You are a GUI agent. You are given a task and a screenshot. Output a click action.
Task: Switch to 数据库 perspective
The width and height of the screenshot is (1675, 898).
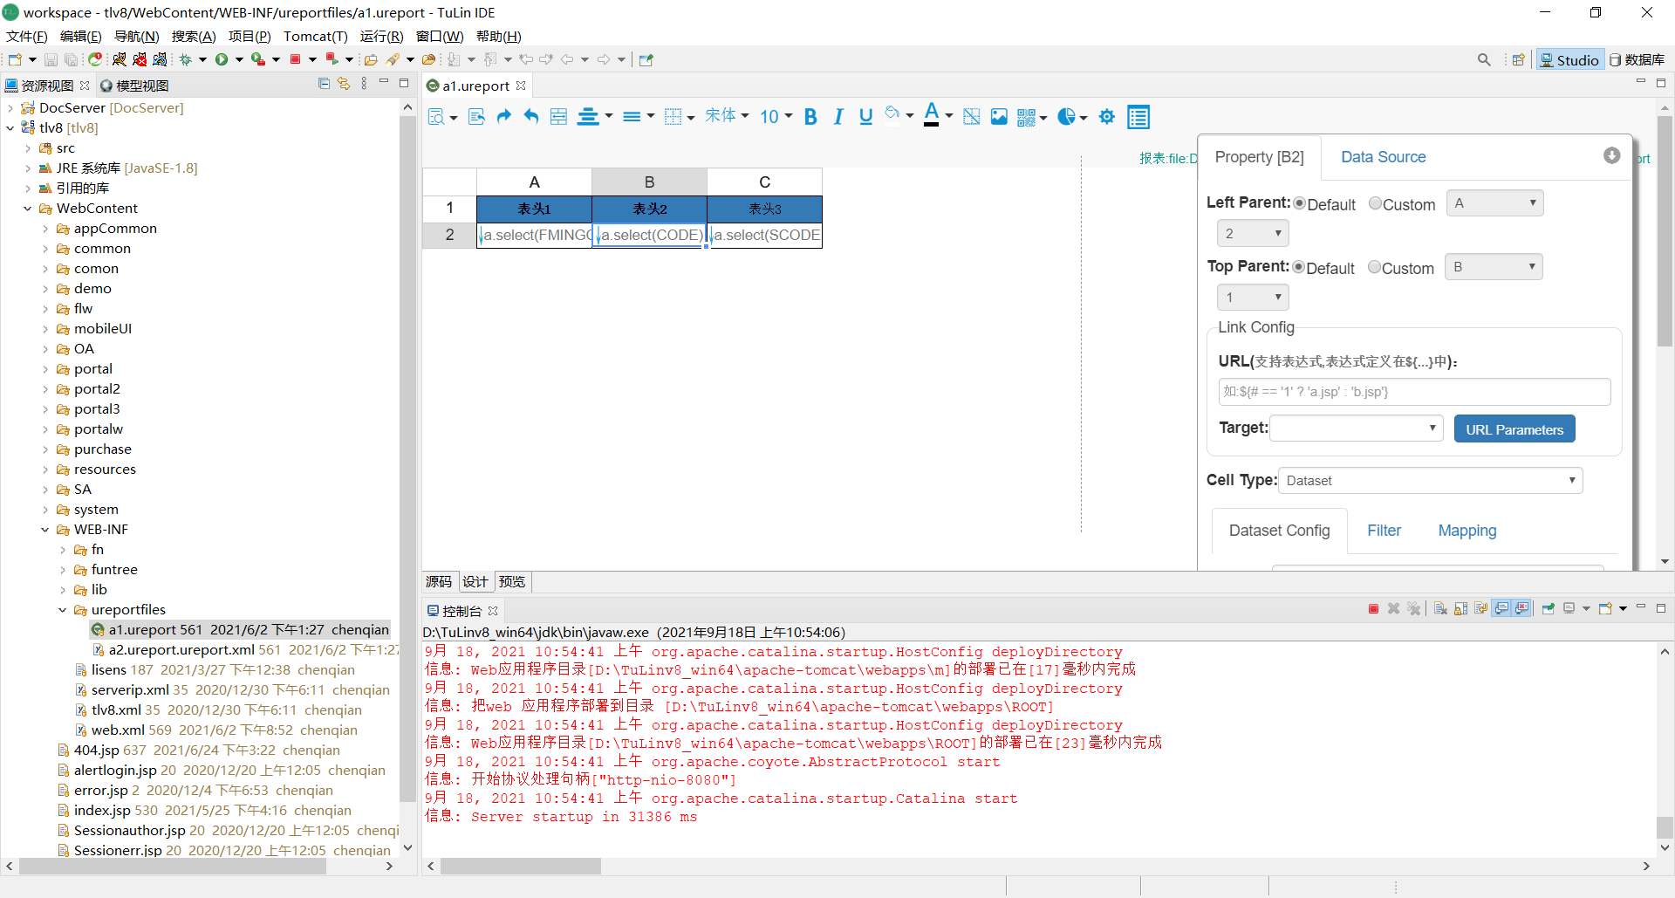click(x=1637, y=59)
